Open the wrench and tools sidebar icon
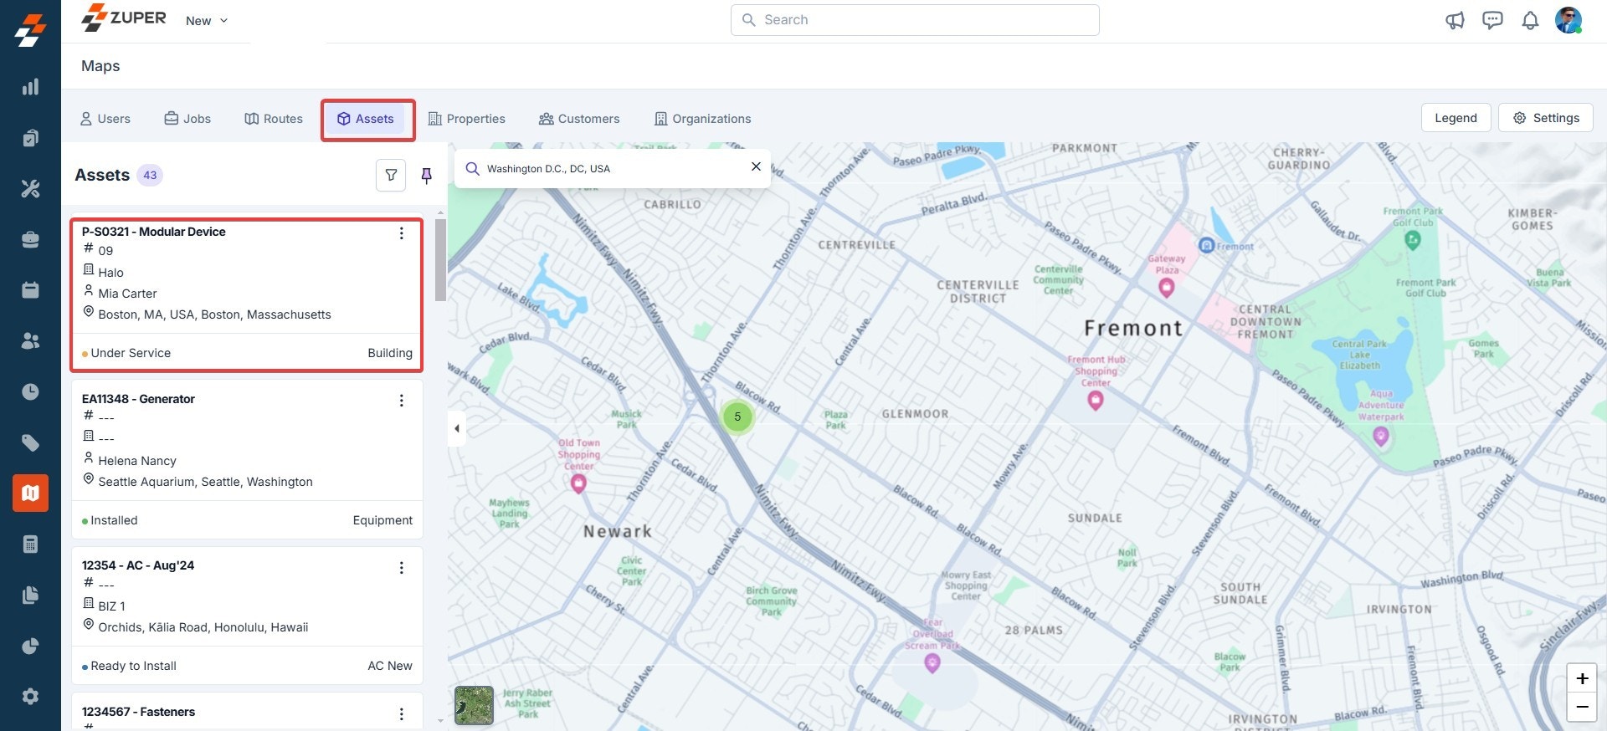Viewport: 1607px width, 731px height. (30, 189)
